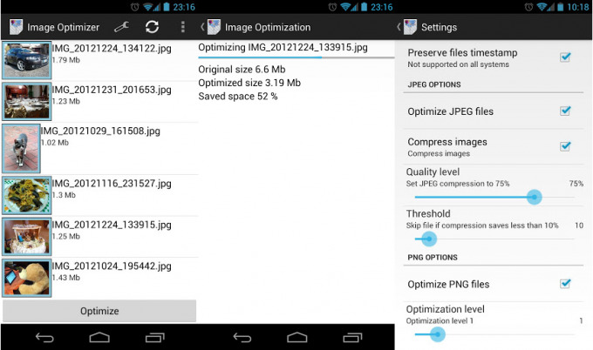The width and height of the screenshot is (593, 350).
Task: Click the Threshold slider handle
Action: click(x=427, y=239)
